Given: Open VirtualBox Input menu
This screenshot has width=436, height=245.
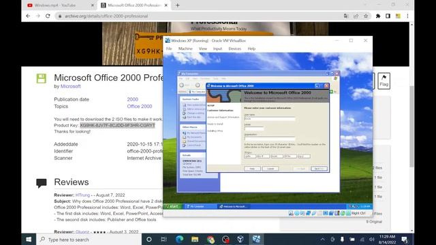Looking at the screenshot, I should tap(217, 48).
